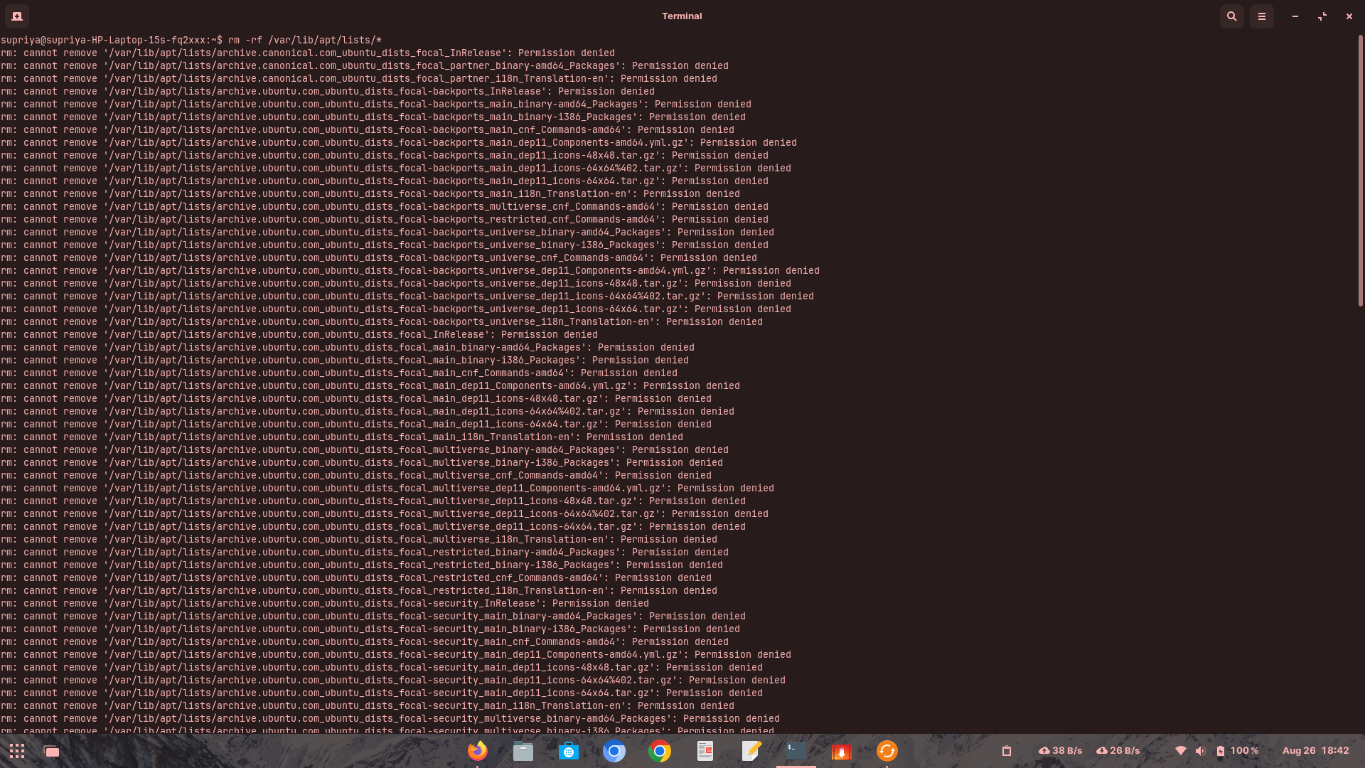Open the Terminal hamburger menu

(1262, 16)
